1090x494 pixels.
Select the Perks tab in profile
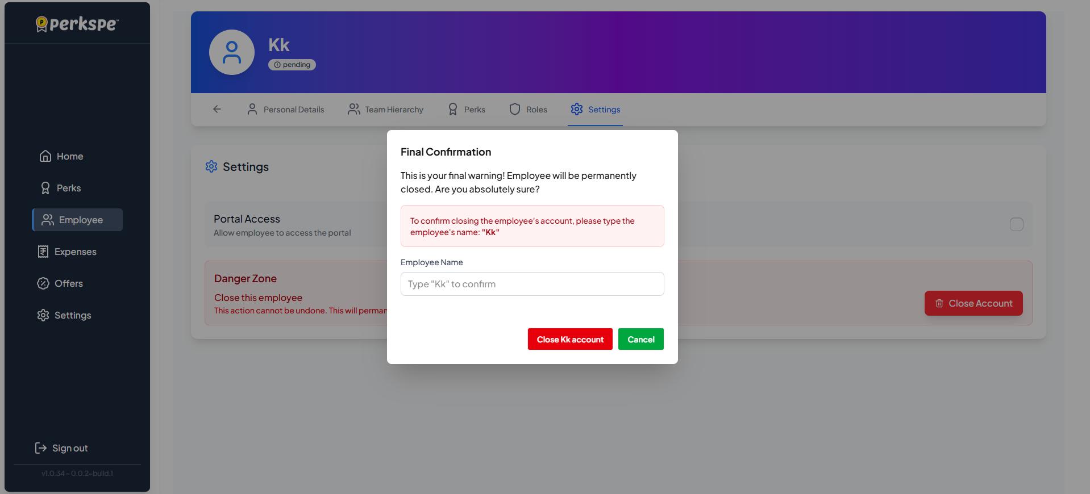(x=467, y=110)
